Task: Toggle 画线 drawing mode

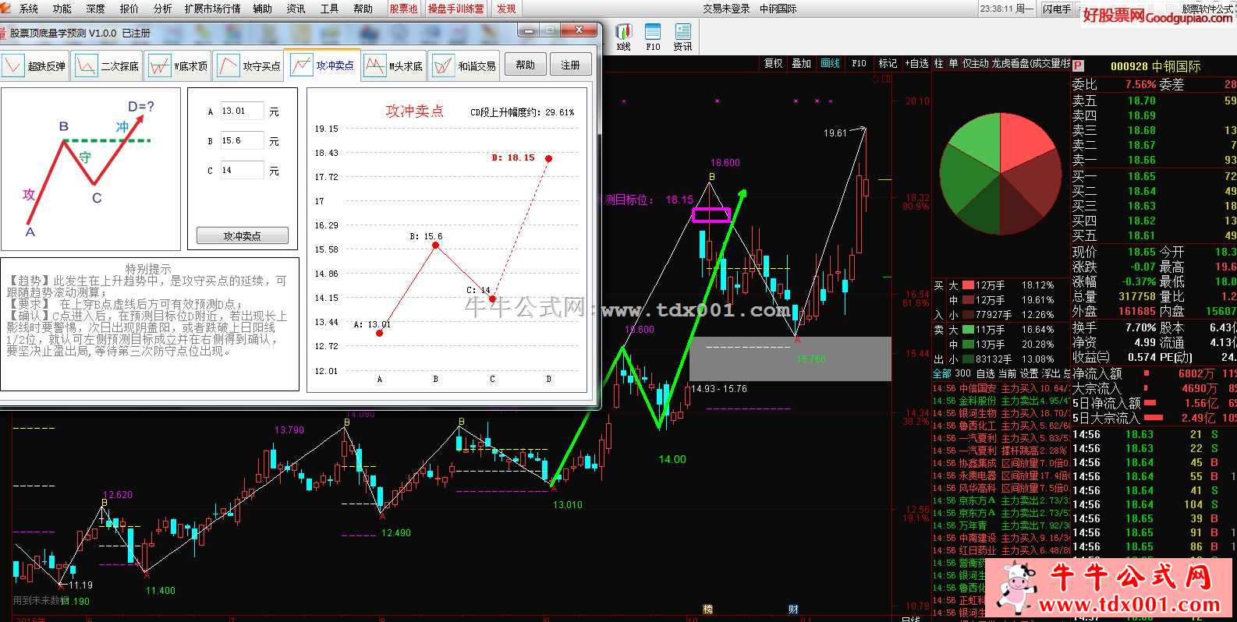Action: point(831,63)
